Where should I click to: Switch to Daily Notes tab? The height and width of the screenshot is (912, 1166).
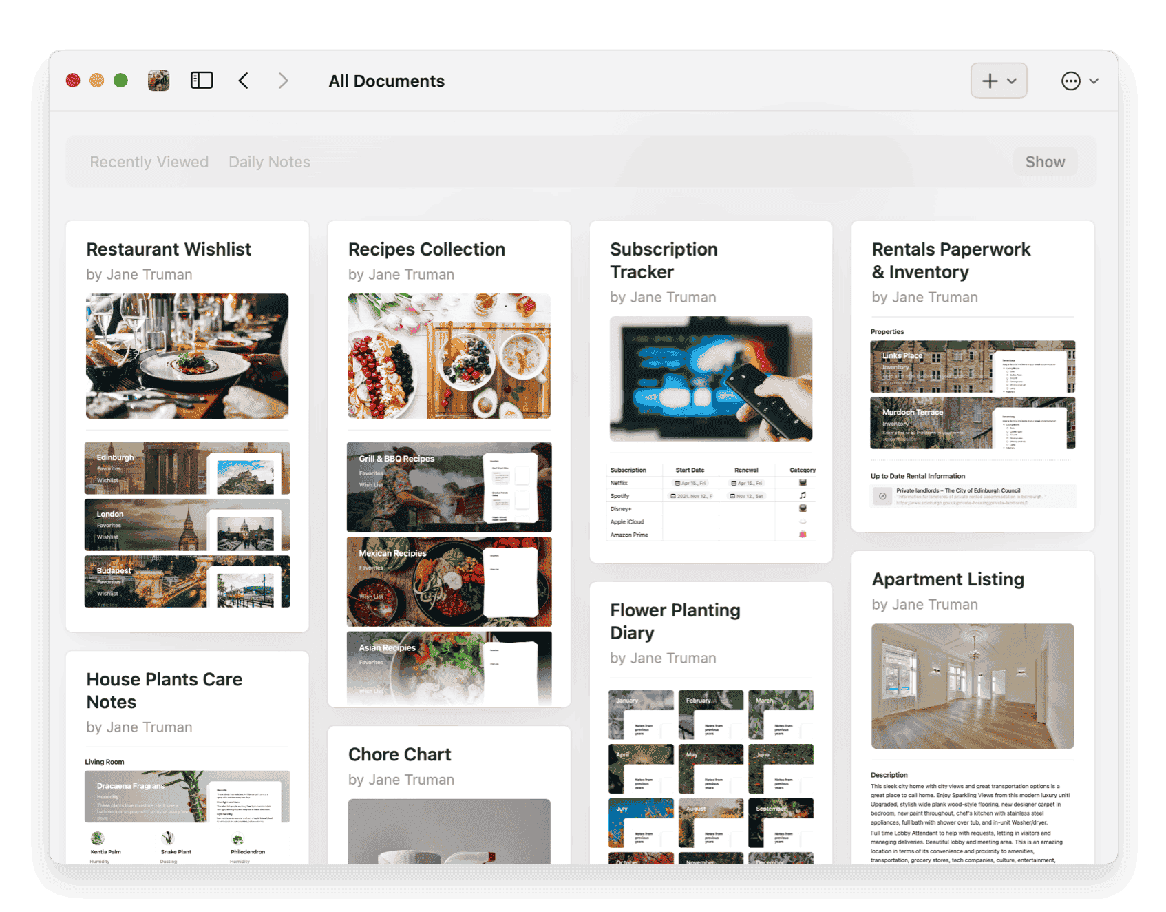pyautogui.click(x=269, y=162)
